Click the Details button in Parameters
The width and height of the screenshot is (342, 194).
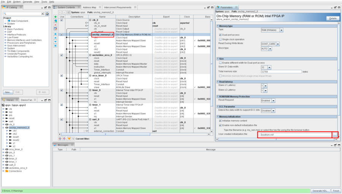tap(332, 19)
